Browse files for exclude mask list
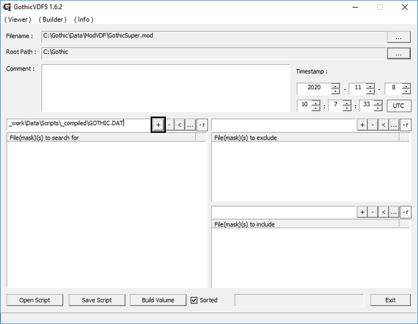The image size is (418, 324). point(394,125)
